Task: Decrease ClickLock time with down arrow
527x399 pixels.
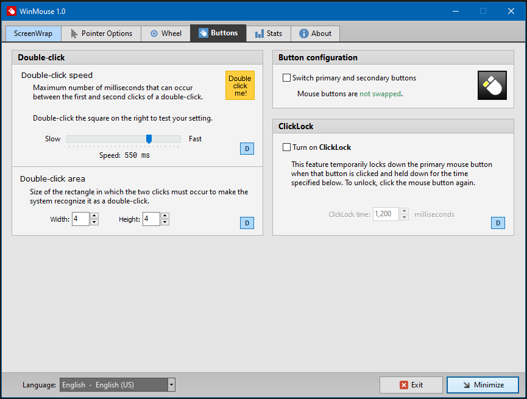Action: point(405,217)
